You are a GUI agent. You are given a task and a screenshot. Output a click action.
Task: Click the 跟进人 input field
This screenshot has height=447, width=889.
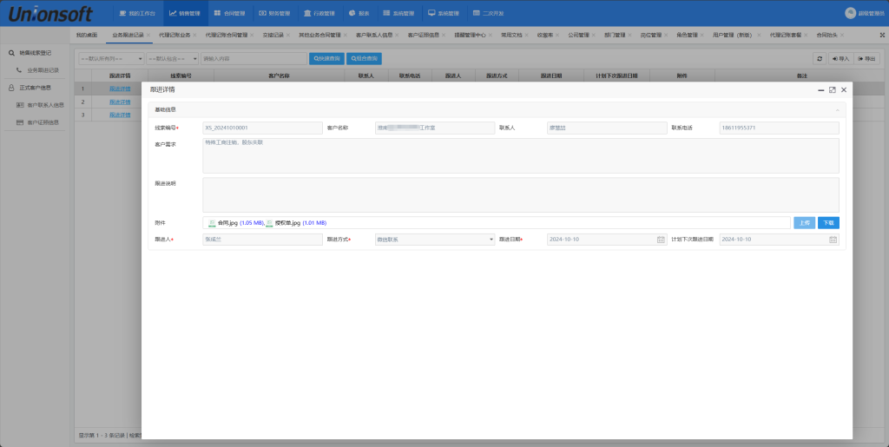click(x=262, y=240)
